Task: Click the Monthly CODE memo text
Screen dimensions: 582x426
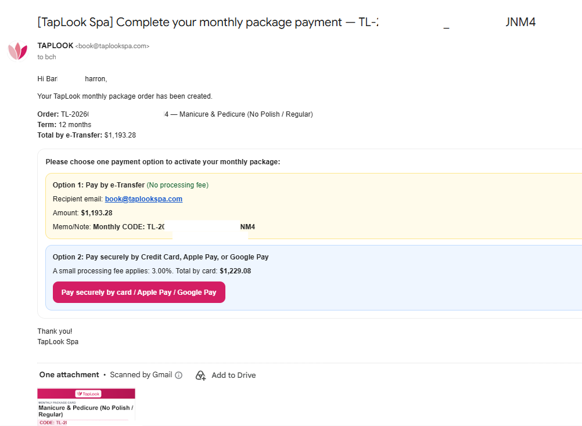Action: pyautogui.click(x=174, y=227)
